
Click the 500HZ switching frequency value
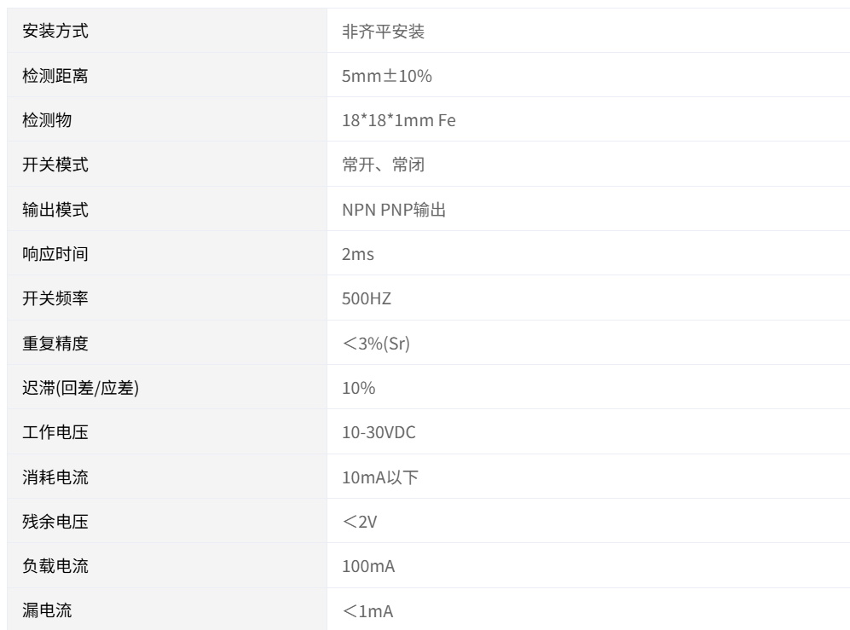click(x=366, y=298)
